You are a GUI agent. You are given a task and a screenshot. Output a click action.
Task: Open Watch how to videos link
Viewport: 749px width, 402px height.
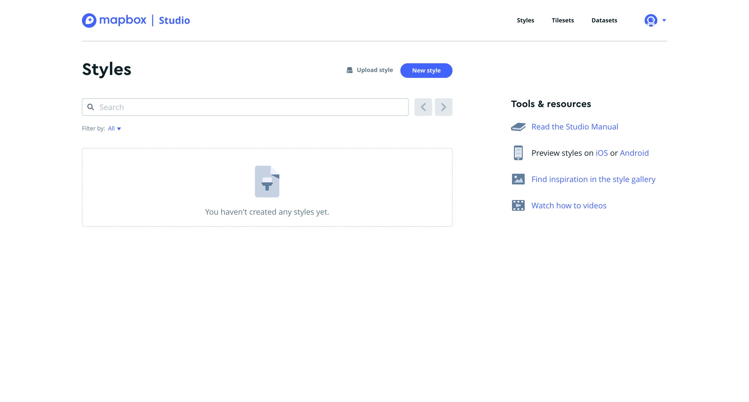click(569, 206)
